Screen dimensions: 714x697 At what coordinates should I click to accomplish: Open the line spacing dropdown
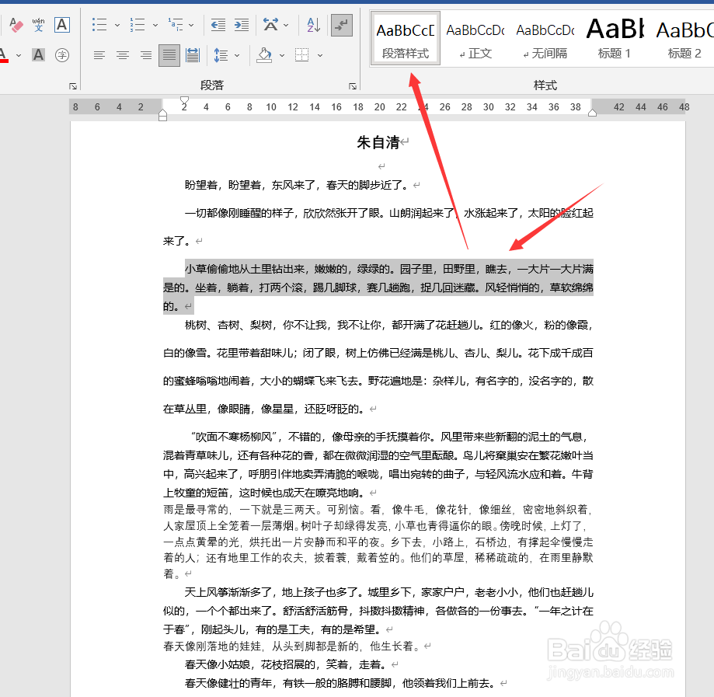coord(235,56)
